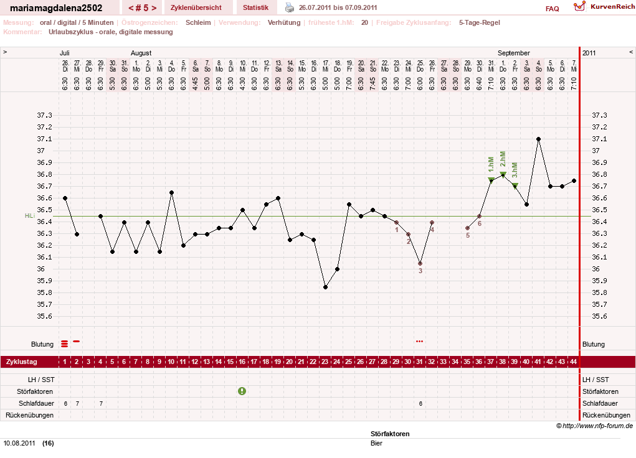Go to next cycle with right angle bracket
This screenshot has width=636, height=458.
154,7
